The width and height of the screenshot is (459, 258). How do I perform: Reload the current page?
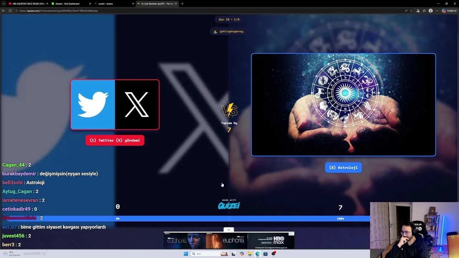[10, 11]
